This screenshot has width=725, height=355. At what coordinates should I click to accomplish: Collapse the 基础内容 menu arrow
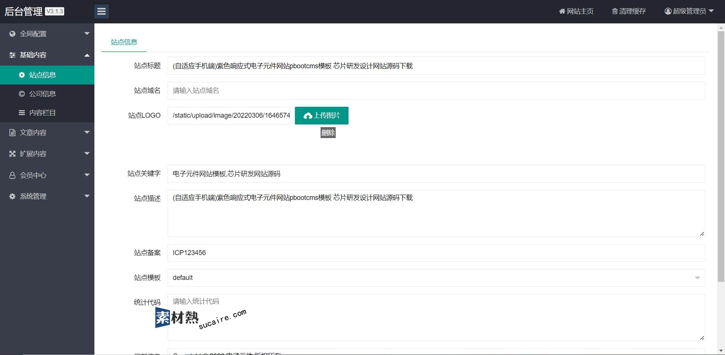coord(87,55)
